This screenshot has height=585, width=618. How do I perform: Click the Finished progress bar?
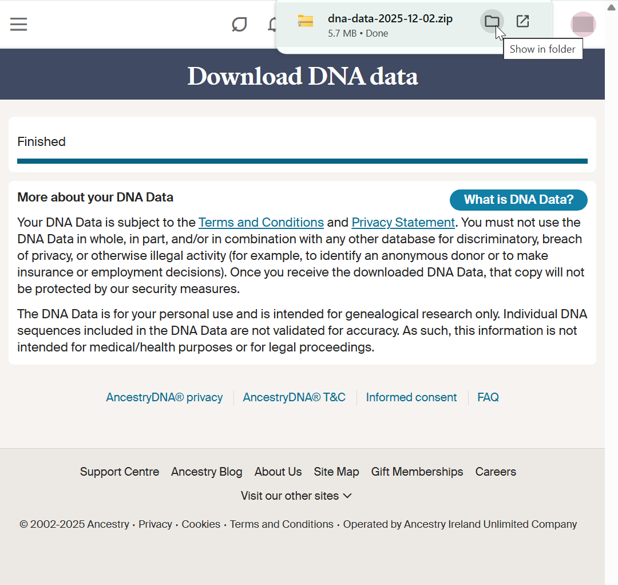[x=302, y=161]
